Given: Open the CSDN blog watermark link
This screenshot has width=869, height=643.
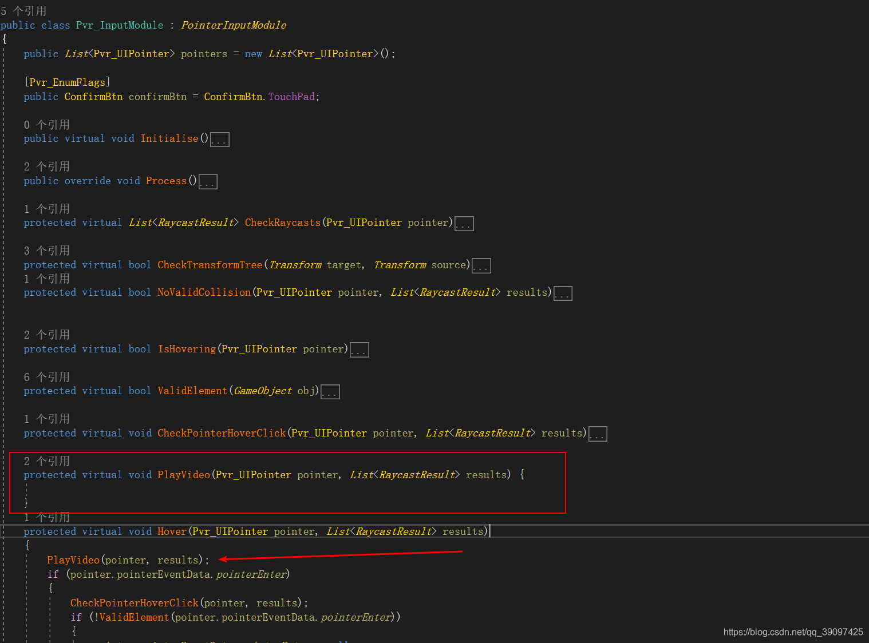Looking at the screenshot, I should click(x=792, y=632).
